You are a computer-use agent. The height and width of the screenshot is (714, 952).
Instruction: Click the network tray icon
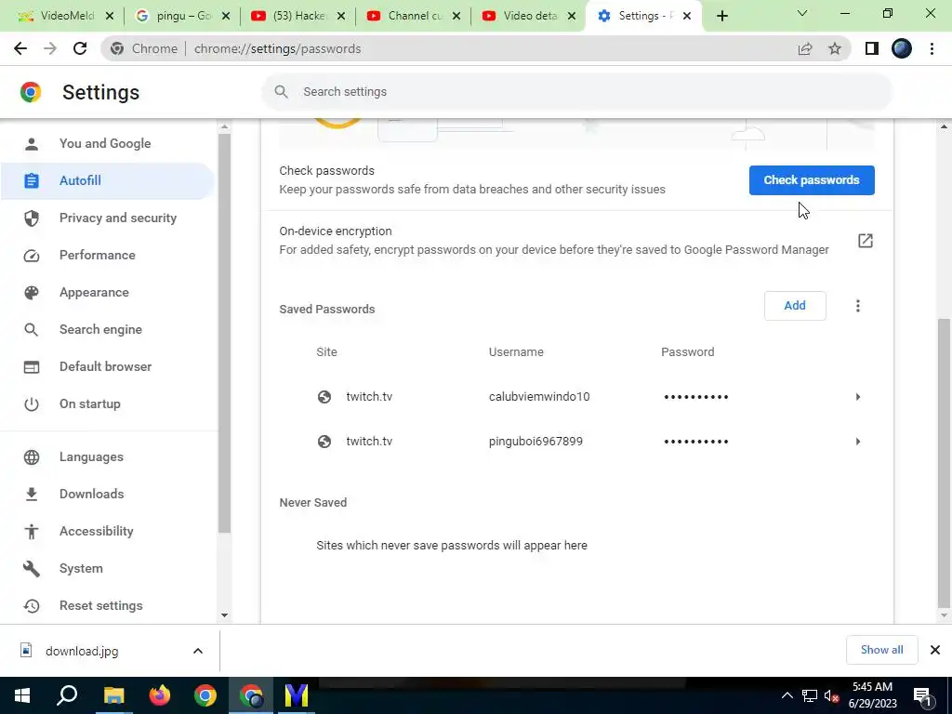click(x=810, y=695)
